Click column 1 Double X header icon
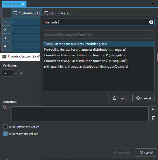The image size is (158, 160). coord(15,13)
